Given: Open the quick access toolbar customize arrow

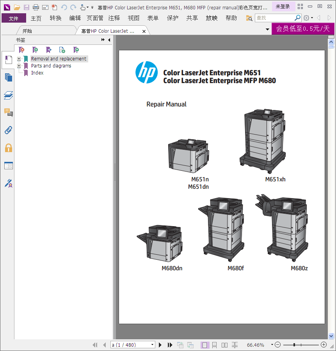Looking at the screenshot, I should 92,7.
